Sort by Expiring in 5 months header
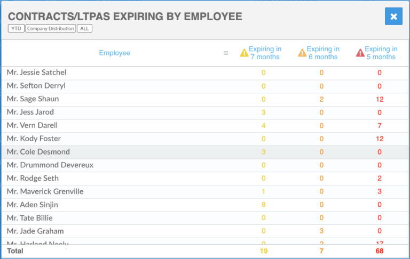Viewport: 410px width, 259px height. click(381, 53)
